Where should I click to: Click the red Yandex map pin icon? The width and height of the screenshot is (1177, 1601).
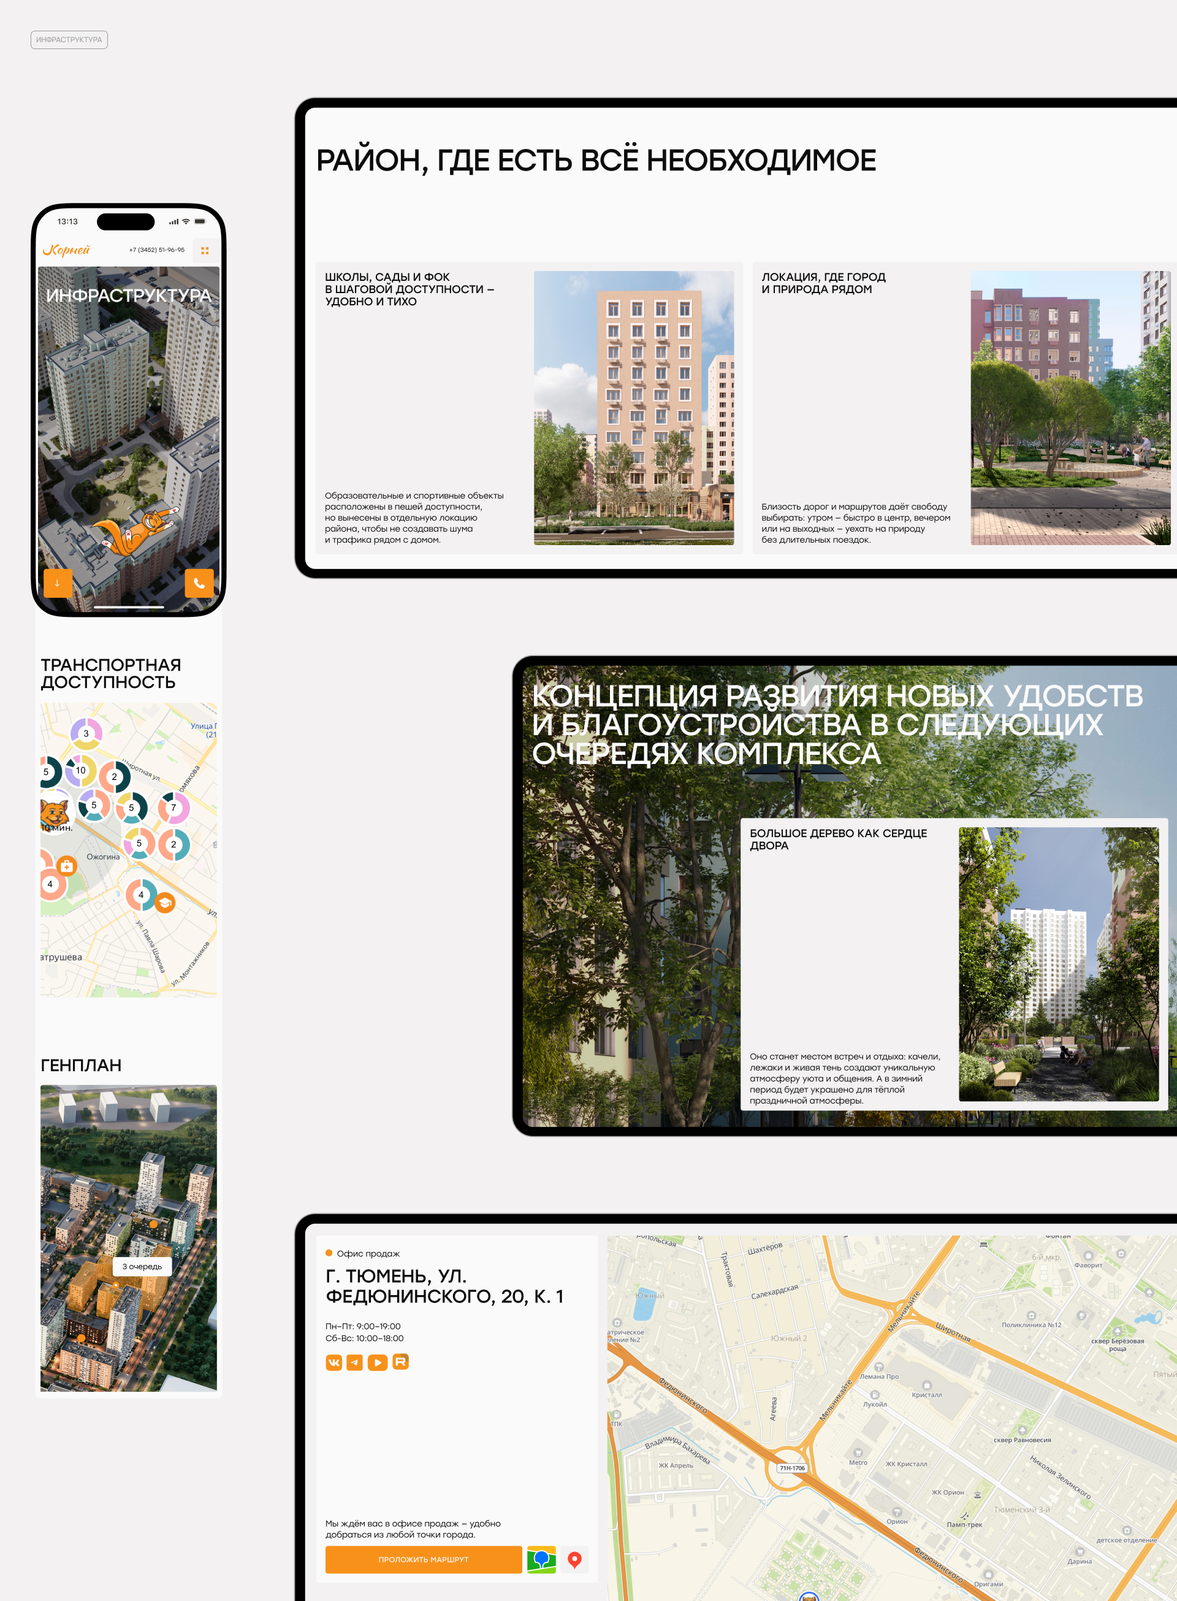[575, 1560]
